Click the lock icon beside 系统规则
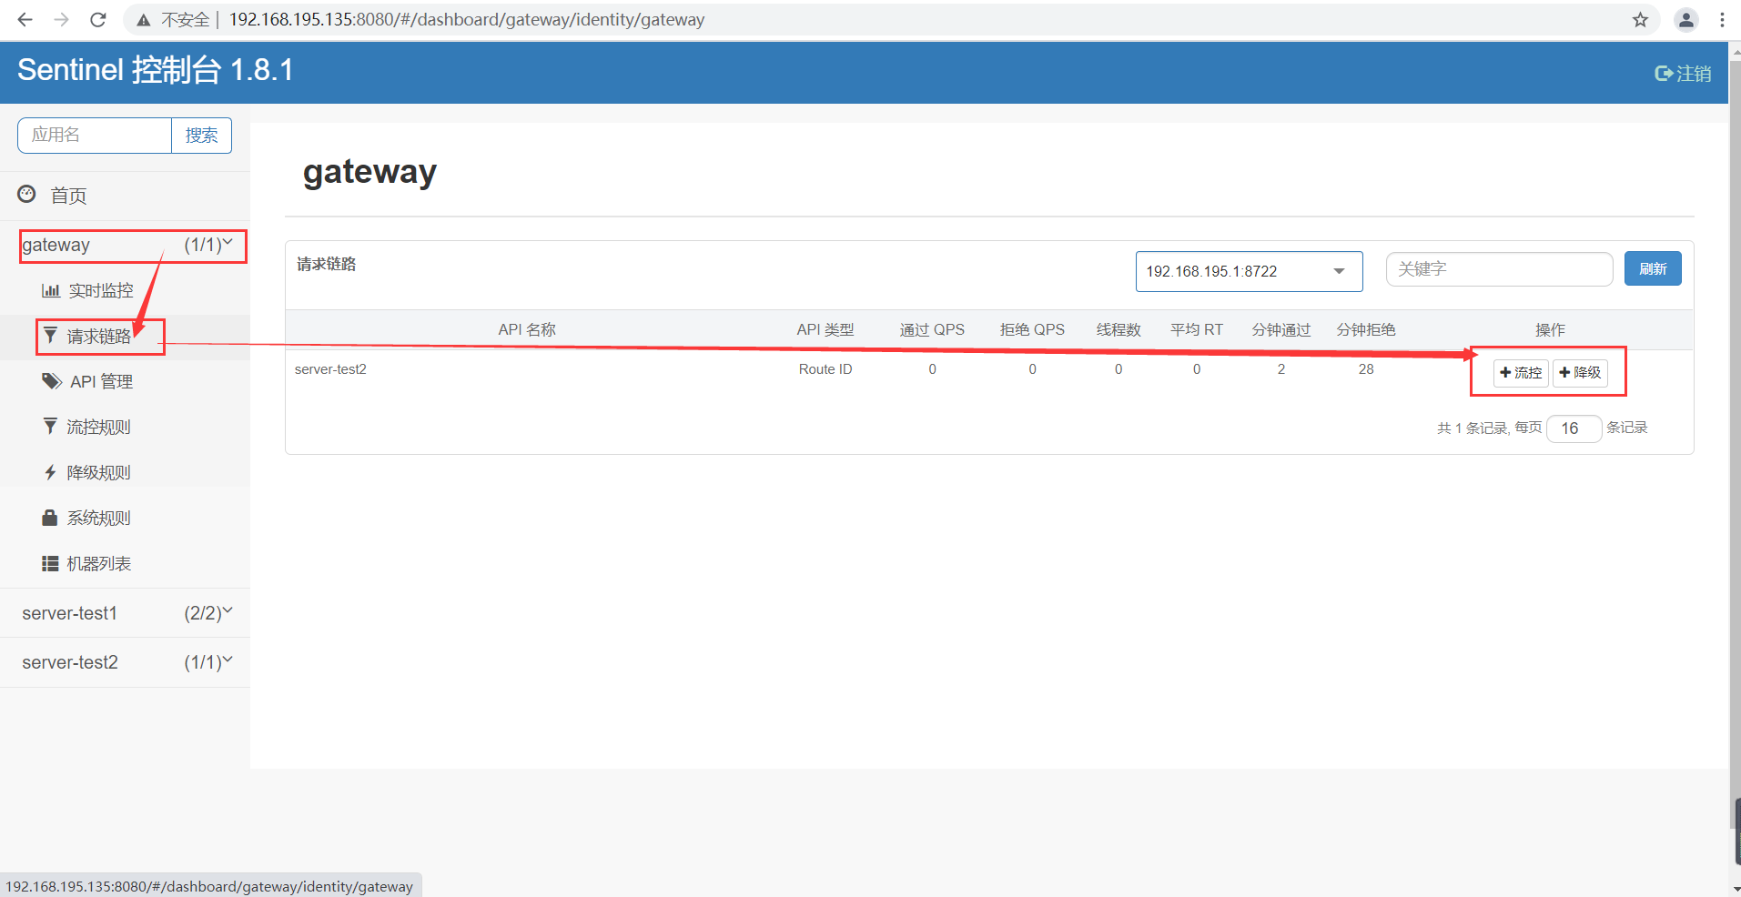Screen dimensions: 1741x897 click(50, 517)
